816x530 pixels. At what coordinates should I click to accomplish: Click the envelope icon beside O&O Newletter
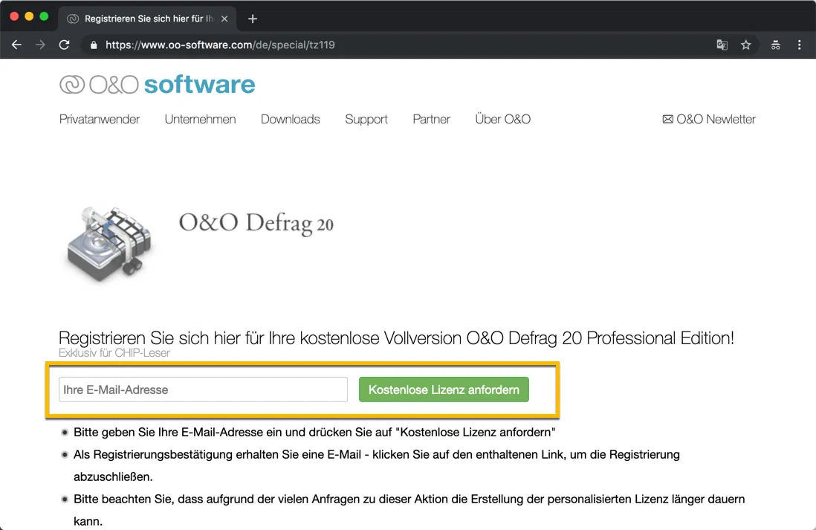(x=667, y=119)
